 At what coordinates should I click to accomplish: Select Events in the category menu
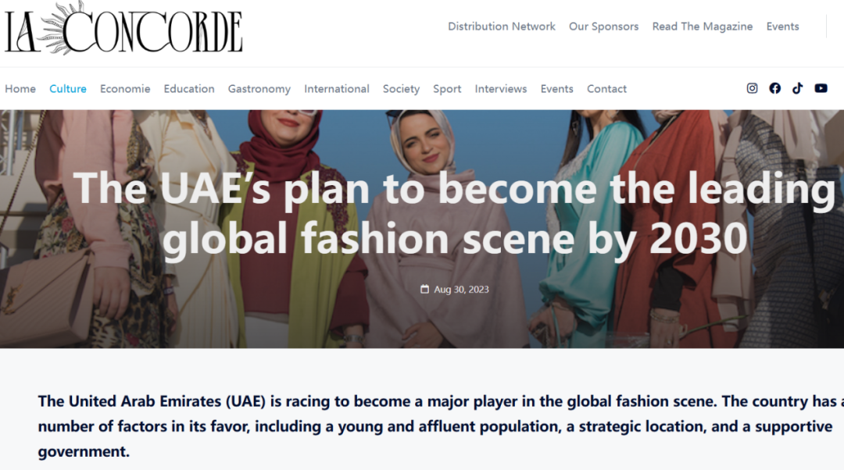coord(556,89)
